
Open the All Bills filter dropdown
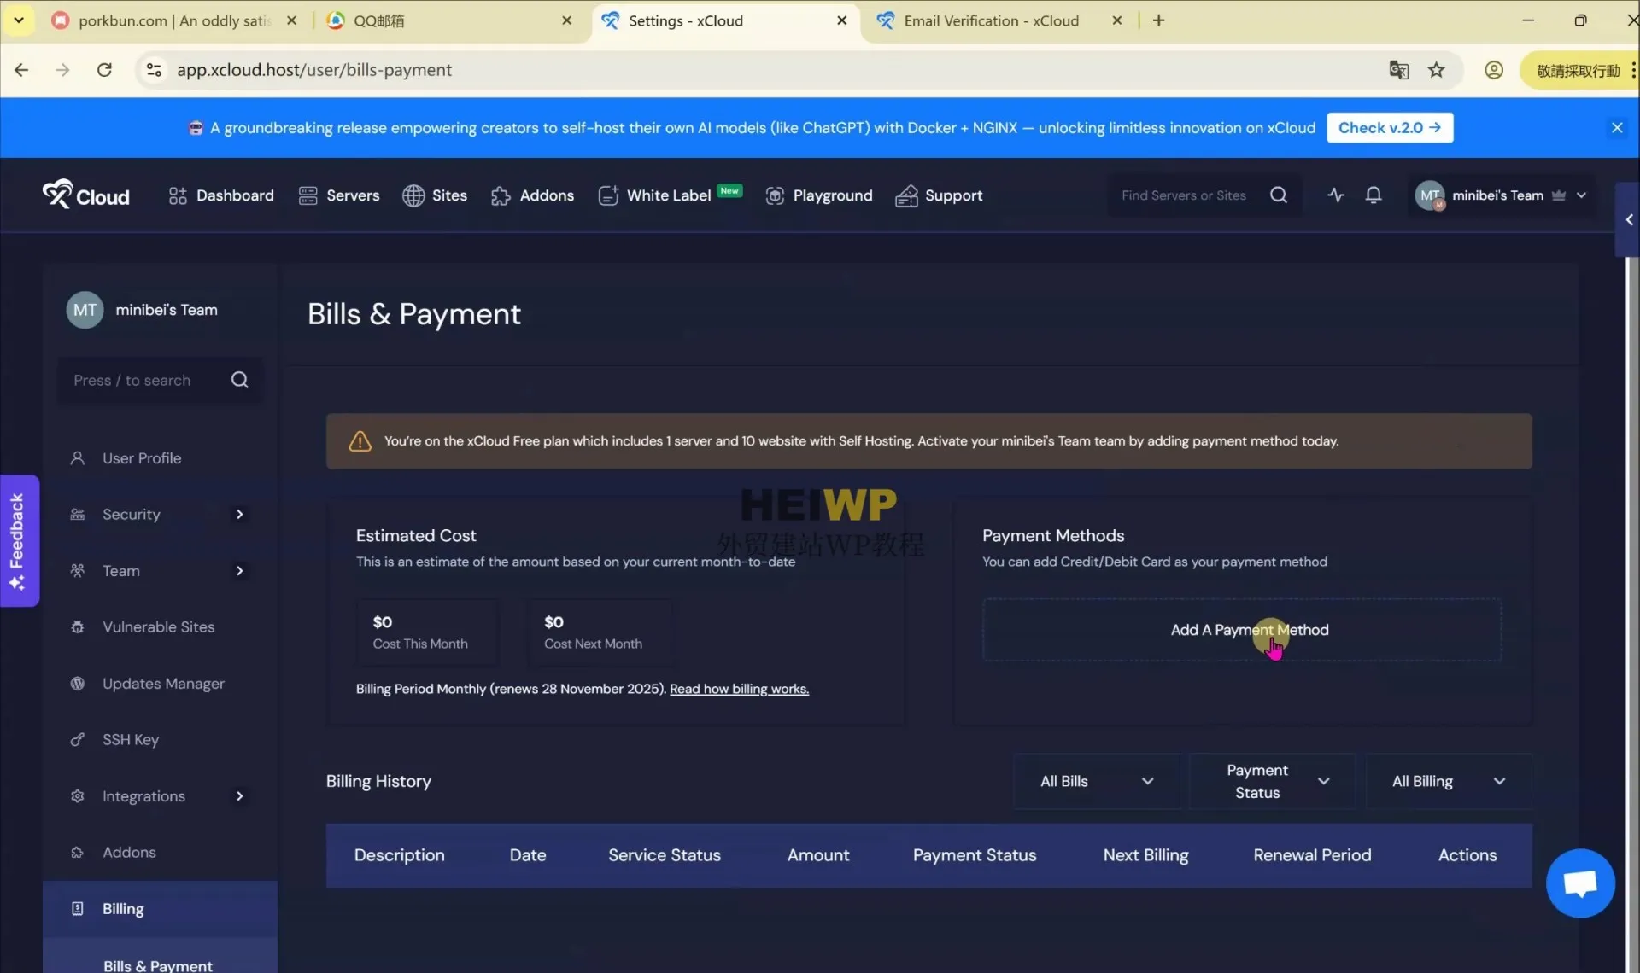tap(1096, 781)
